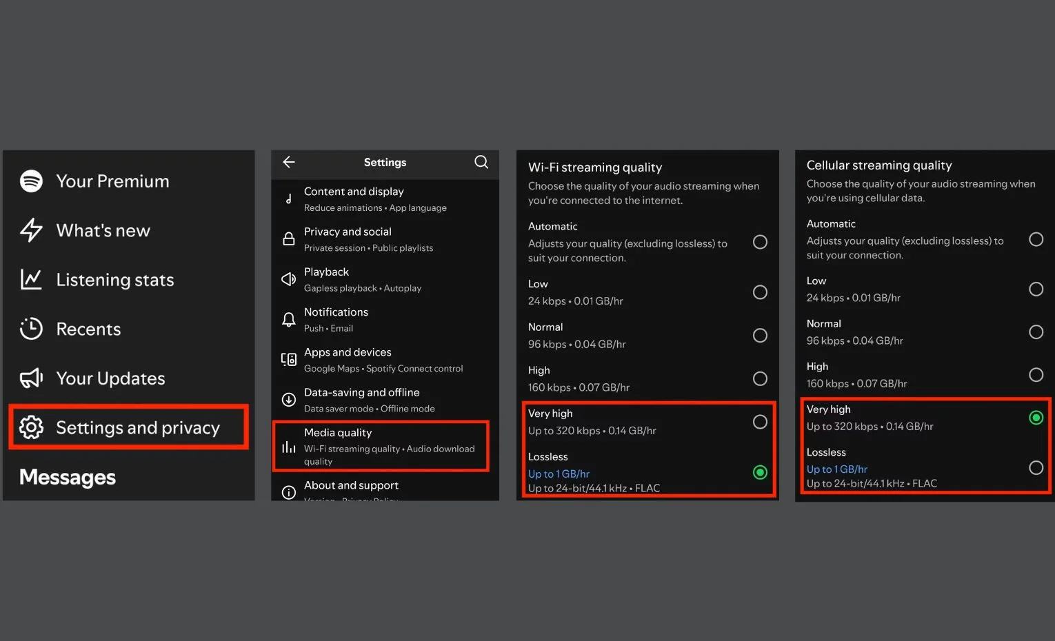
Task: Choose Lossless under Cellular streaming quality
Action: click(1036, 467)
